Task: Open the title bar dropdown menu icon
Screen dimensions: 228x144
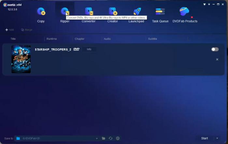Action: 209,4
